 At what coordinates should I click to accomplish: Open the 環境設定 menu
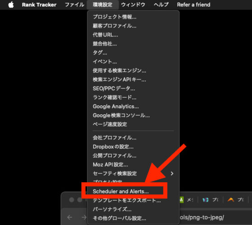[x=103, y=4]
